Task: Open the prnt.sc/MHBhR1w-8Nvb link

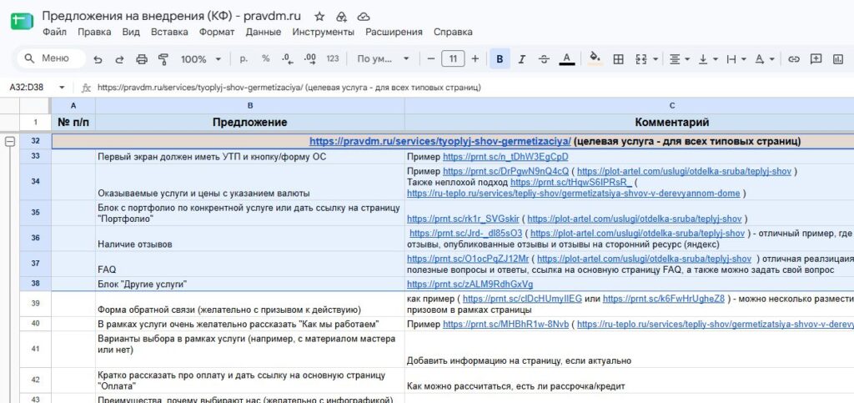Action: tap(506, 324)
